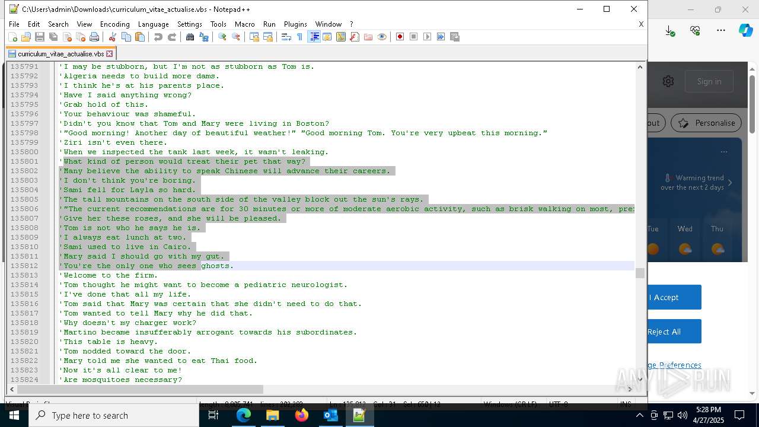Open the Tools menu
Image resolution: width=759 pixels, height=427 pixels.
[218, 24]
